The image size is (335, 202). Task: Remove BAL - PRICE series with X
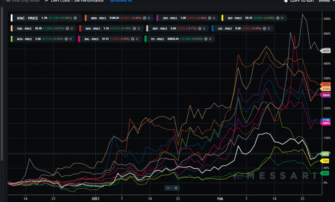[137, 39]
